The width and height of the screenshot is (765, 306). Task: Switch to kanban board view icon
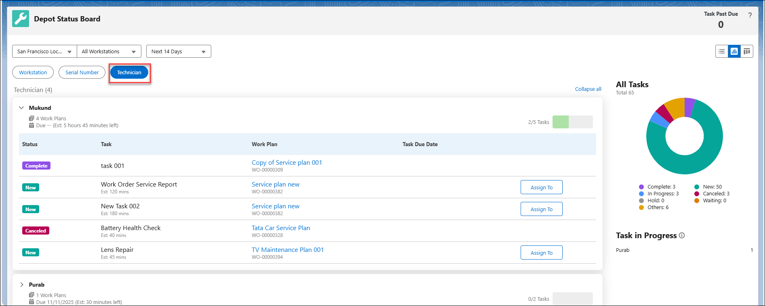tap(747, 51)
